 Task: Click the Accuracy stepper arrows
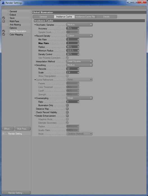[x=78, y=28]
